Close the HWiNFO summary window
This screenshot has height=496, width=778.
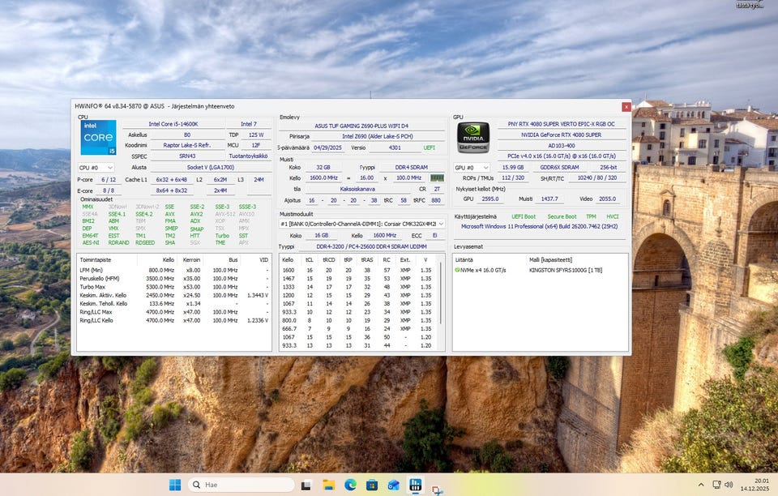626,106
